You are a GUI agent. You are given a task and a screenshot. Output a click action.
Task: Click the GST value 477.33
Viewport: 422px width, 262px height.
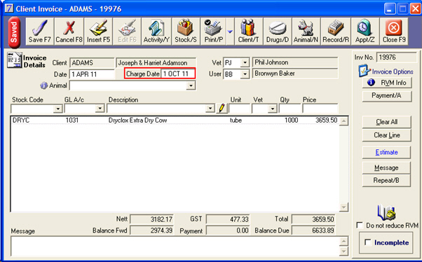[x=229, y=219]
